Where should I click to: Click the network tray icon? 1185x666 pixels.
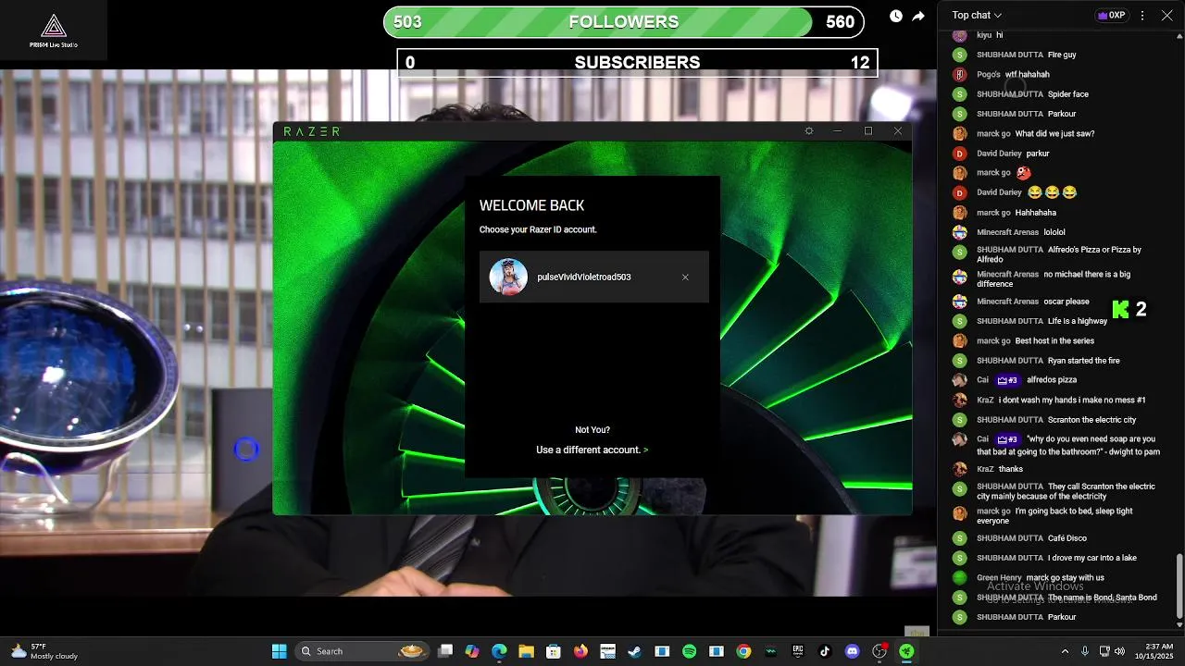[1104, 651]
